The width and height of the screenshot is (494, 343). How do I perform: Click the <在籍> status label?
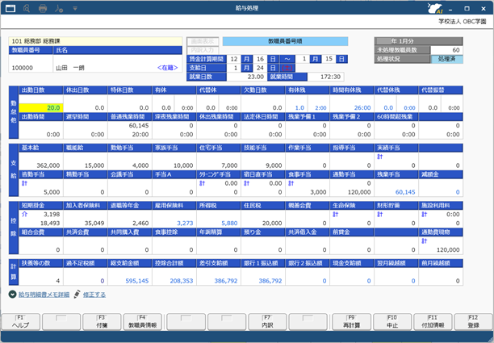click(167, 68)
